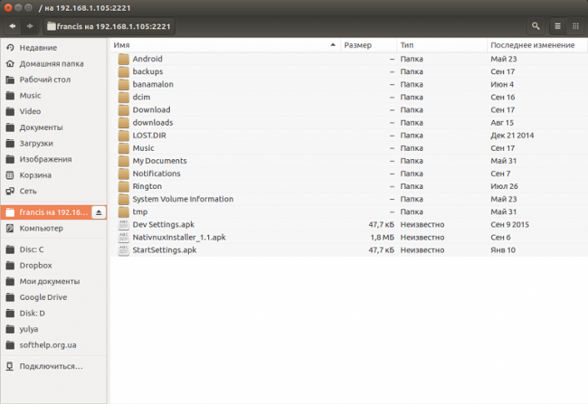Select the Download folder icon
The width and height of the screenshot is (588, 404).
(123, 109)
